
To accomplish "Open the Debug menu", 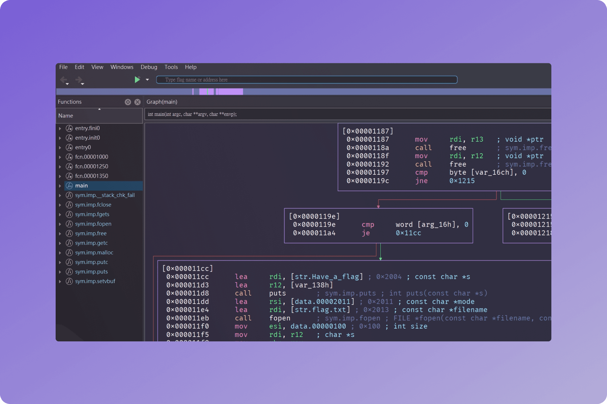I will pyautogui.click(x=149, y=67).
